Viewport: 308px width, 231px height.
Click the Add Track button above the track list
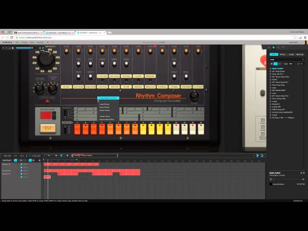click(x=7, y=160)
